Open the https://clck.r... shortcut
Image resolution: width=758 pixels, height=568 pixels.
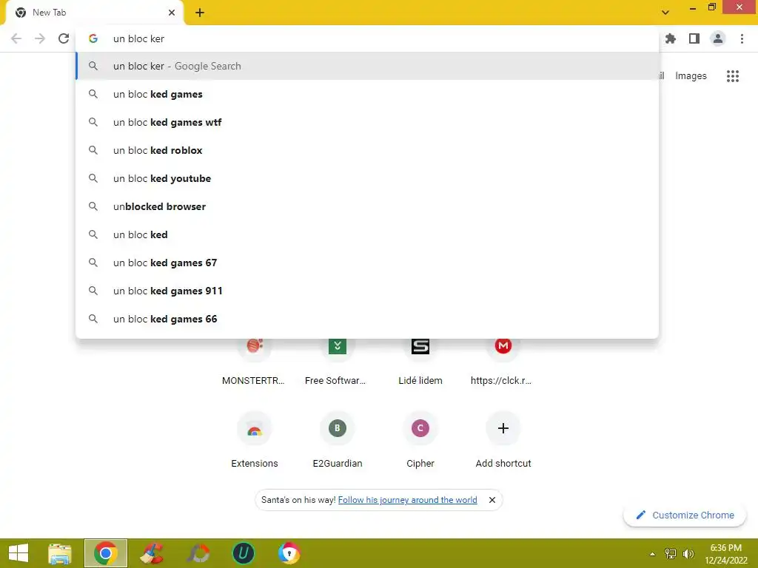(x=503, y=361)
